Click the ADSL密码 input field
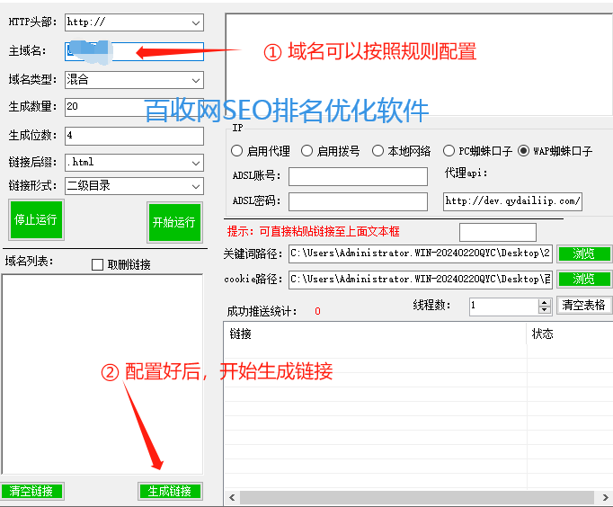The height and width of the screenshot is (507, 613). click(358, 201)
